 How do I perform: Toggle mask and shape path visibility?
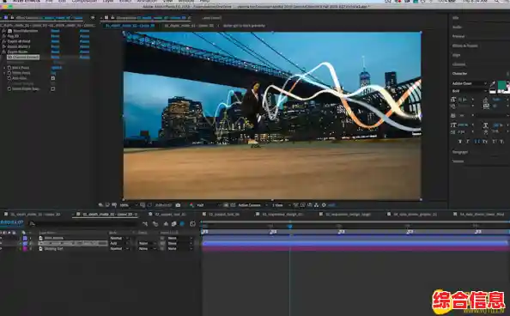tap(149, 205)
